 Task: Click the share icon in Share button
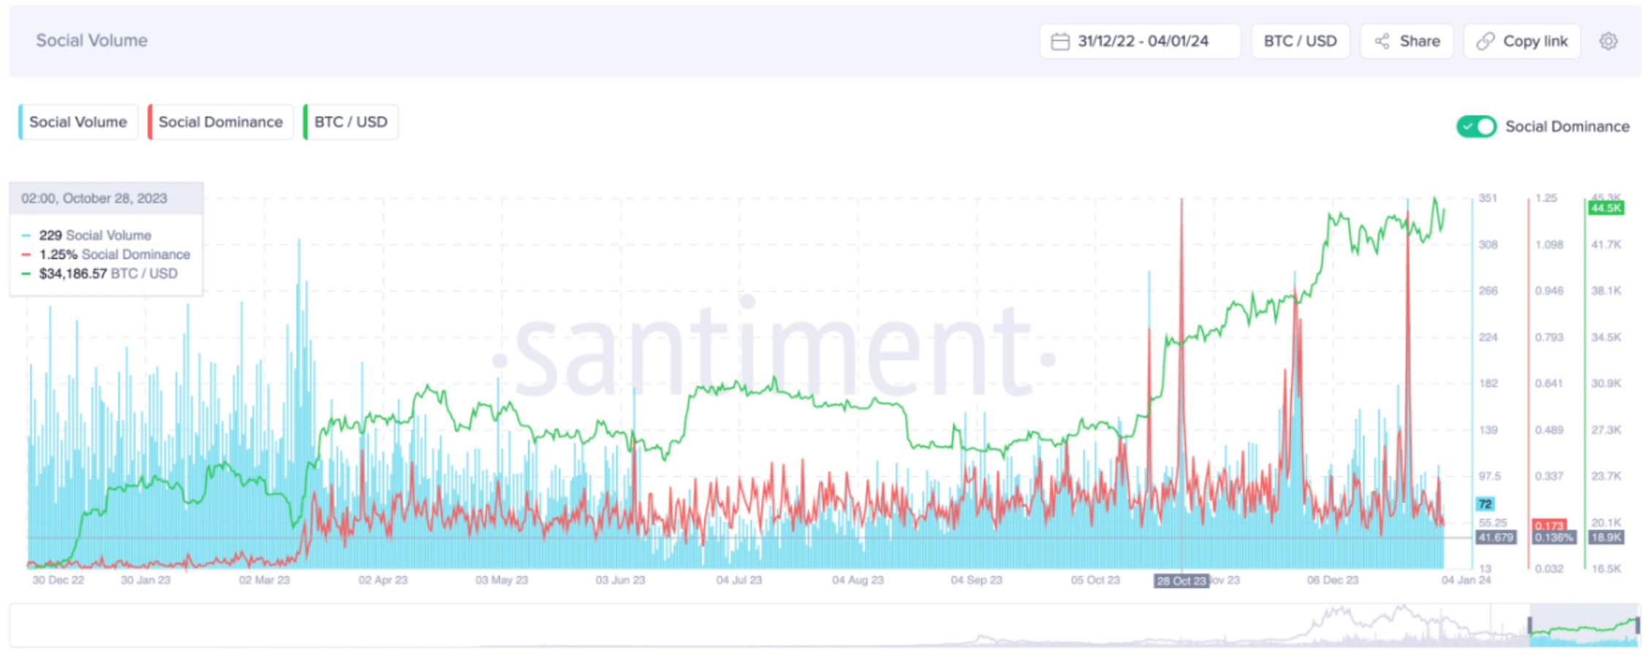pos(1382,42)
